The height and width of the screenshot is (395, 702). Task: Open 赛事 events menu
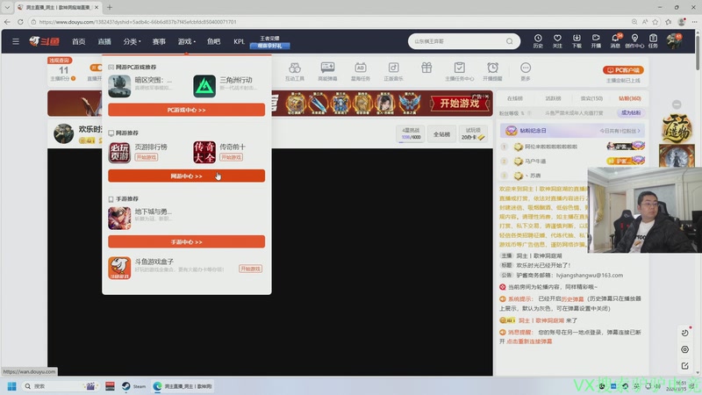[x=159, y=41]
